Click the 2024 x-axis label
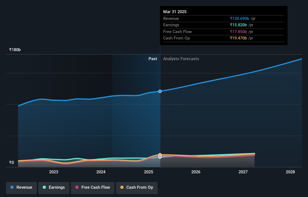The width and height of the screenshot is (308, 197). click(101, 172)
